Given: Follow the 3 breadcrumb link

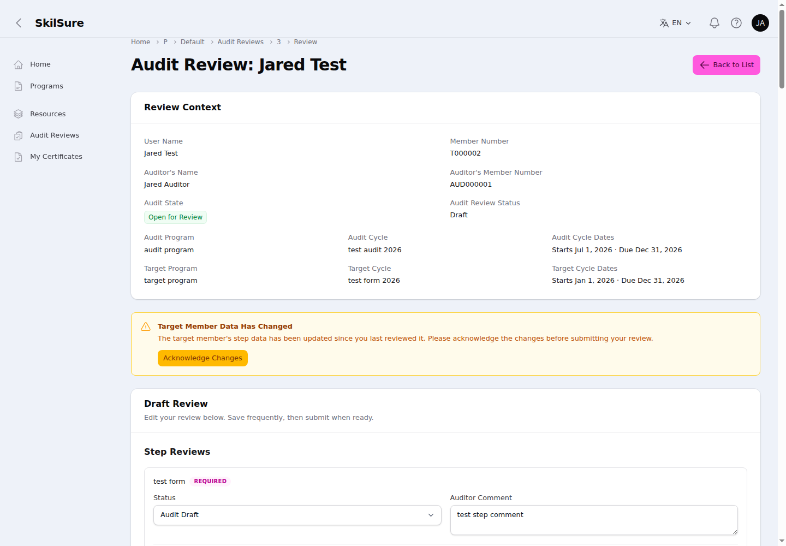Looking at the screenshot, I should point(278,42).
